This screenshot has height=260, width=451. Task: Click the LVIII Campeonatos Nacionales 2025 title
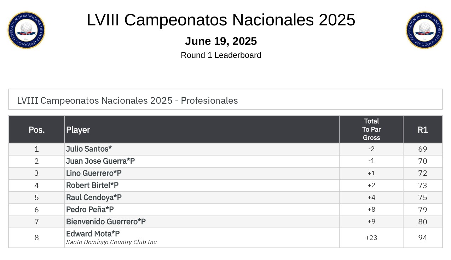tap(221, 20)
